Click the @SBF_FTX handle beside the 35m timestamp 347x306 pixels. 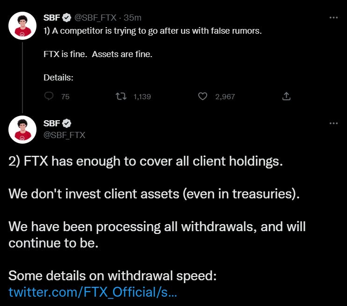point(95,18)
